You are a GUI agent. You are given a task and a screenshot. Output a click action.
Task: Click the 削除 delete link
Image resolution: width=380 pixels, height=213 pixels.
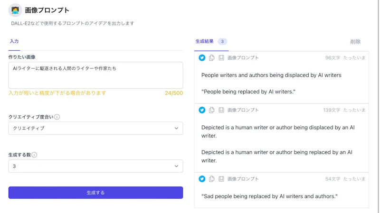(x=355, y=42)
